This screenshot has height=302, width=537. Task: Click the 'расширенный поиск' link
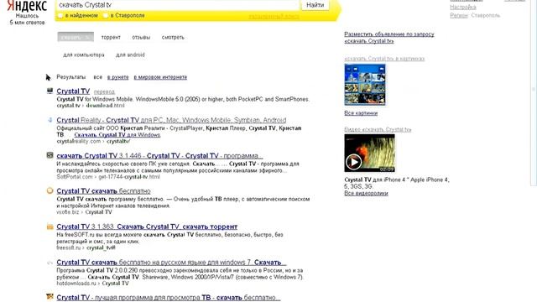click(274, 16)
